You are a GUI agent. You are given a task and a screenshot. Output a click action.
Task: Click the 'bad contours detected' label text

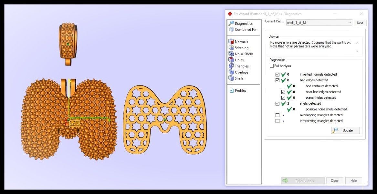[322, 86]
